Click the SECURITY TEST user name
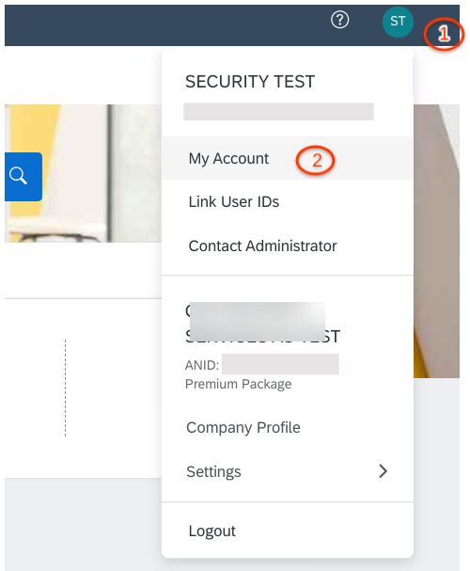The height and width of the screenshot is (571, 470). pos(250,81)
